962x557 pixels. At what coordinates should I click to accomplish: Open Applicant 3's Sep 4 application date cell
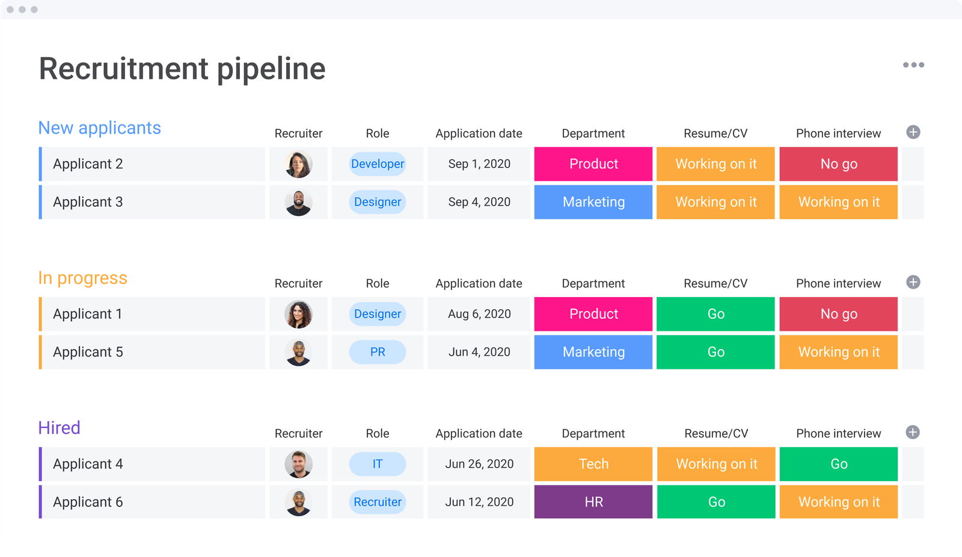(x=479, y=202)
